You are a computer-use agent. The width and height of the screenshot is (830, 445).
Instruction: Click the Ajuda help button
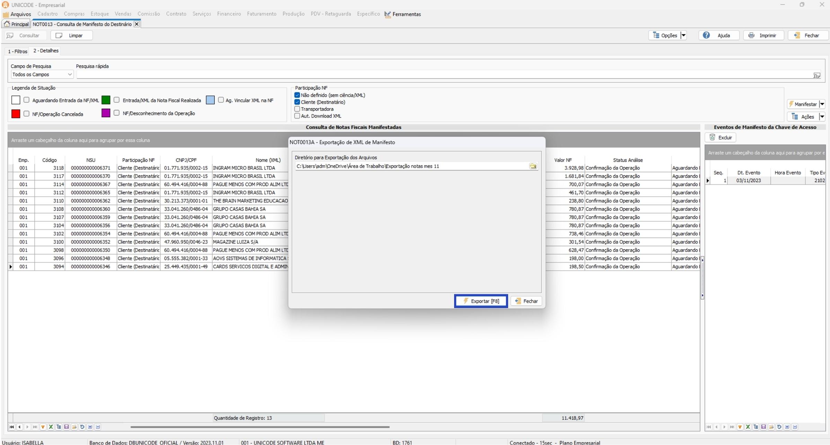(719, 35)
